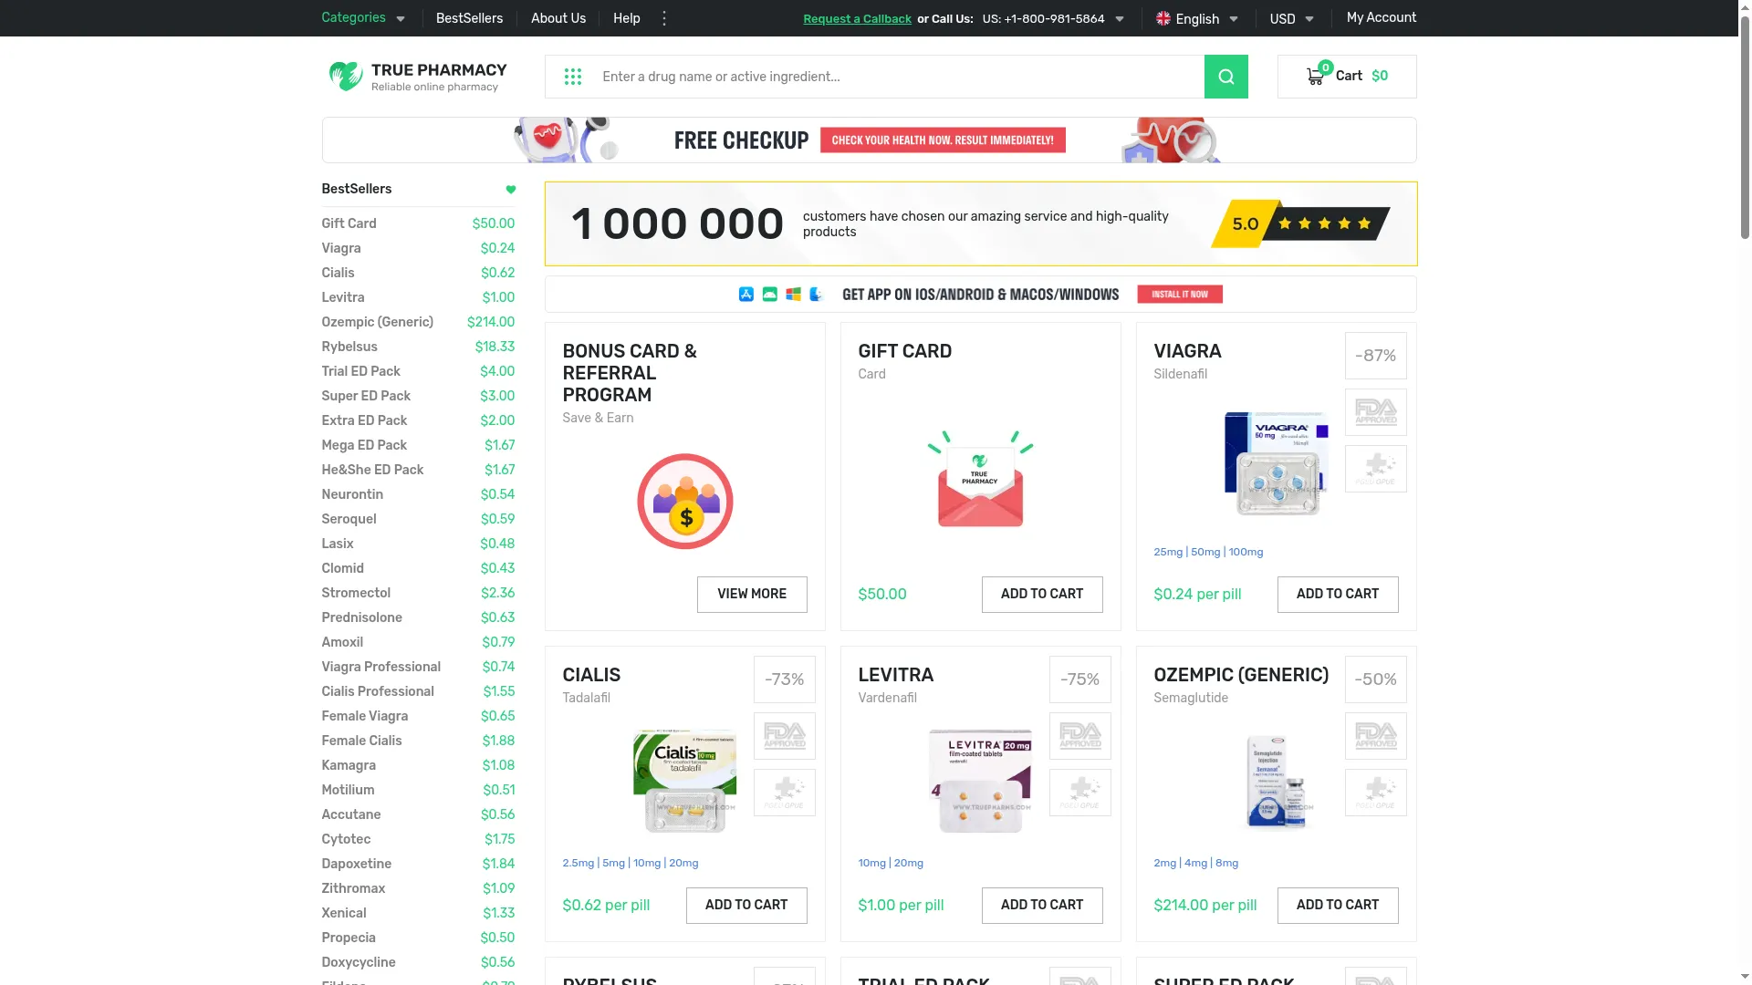Image resolution: width=1752 pixels, height=985 pixels.
Task: Expand the Categories dropdown
Action: pos(363,18)
